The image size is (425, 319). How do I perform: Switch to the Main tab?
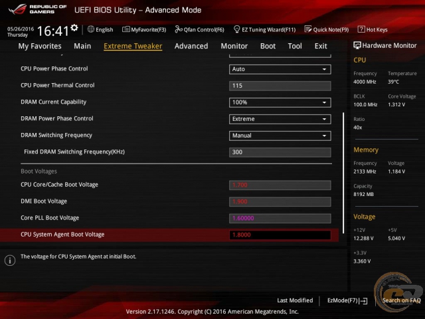(82, 46)
